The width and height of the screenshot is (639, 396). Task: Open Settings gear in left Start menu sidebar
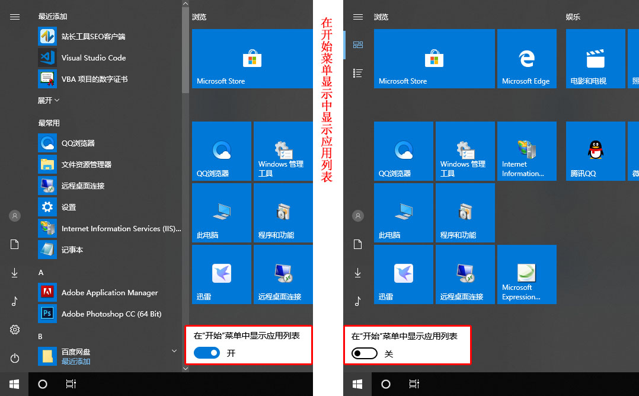(x=15, y=330)
